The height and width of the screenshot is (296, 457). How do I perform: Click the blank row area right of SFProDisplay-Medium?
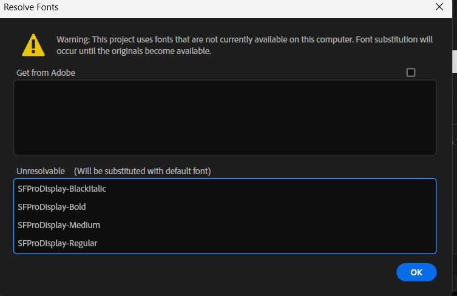click(x=273, y=225)
